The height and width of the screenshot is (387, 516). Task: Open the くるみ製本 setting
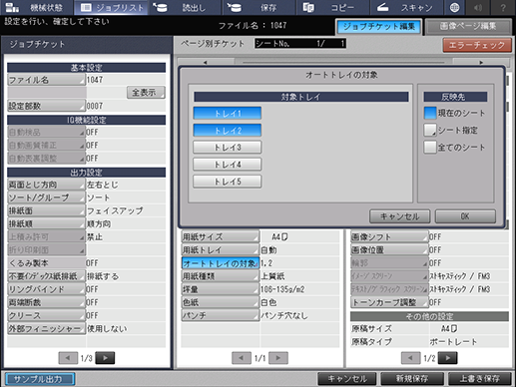coord(46,263)
